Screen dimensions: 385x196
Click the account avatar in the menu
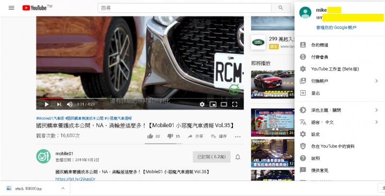(305, 12)
